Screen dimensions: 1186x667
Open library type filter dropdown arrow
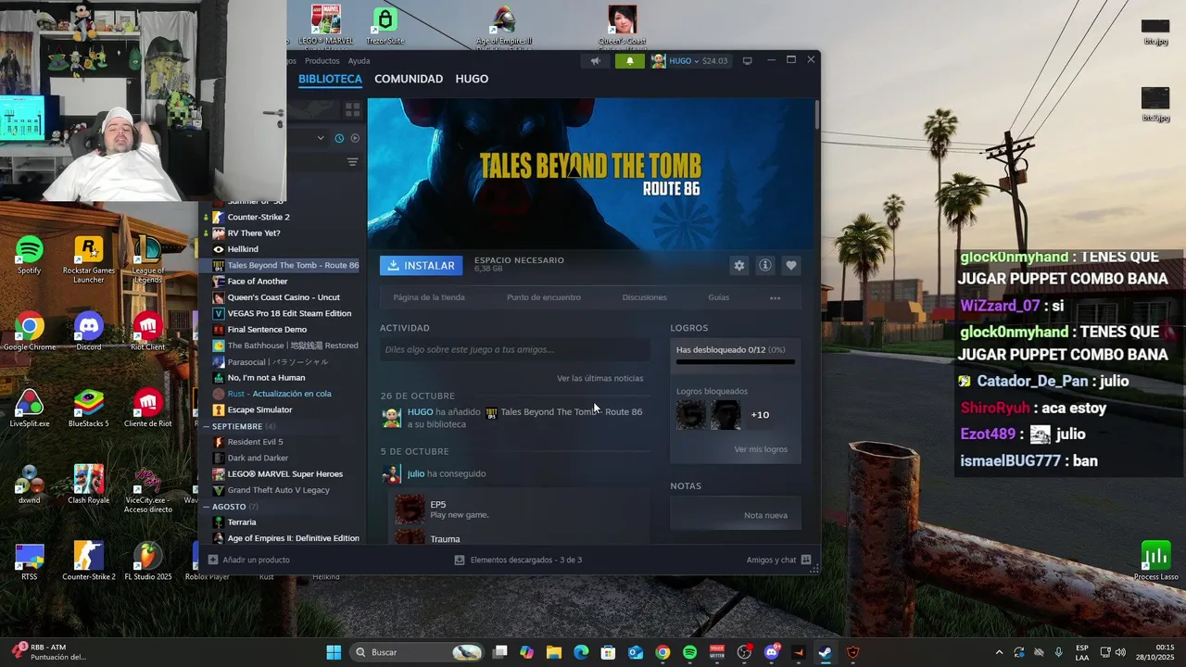321,138
